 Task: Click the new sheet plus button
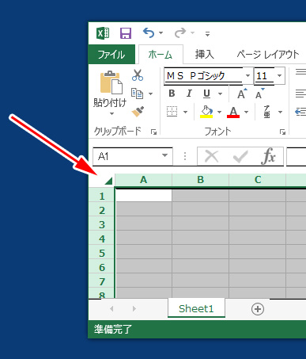258,309
